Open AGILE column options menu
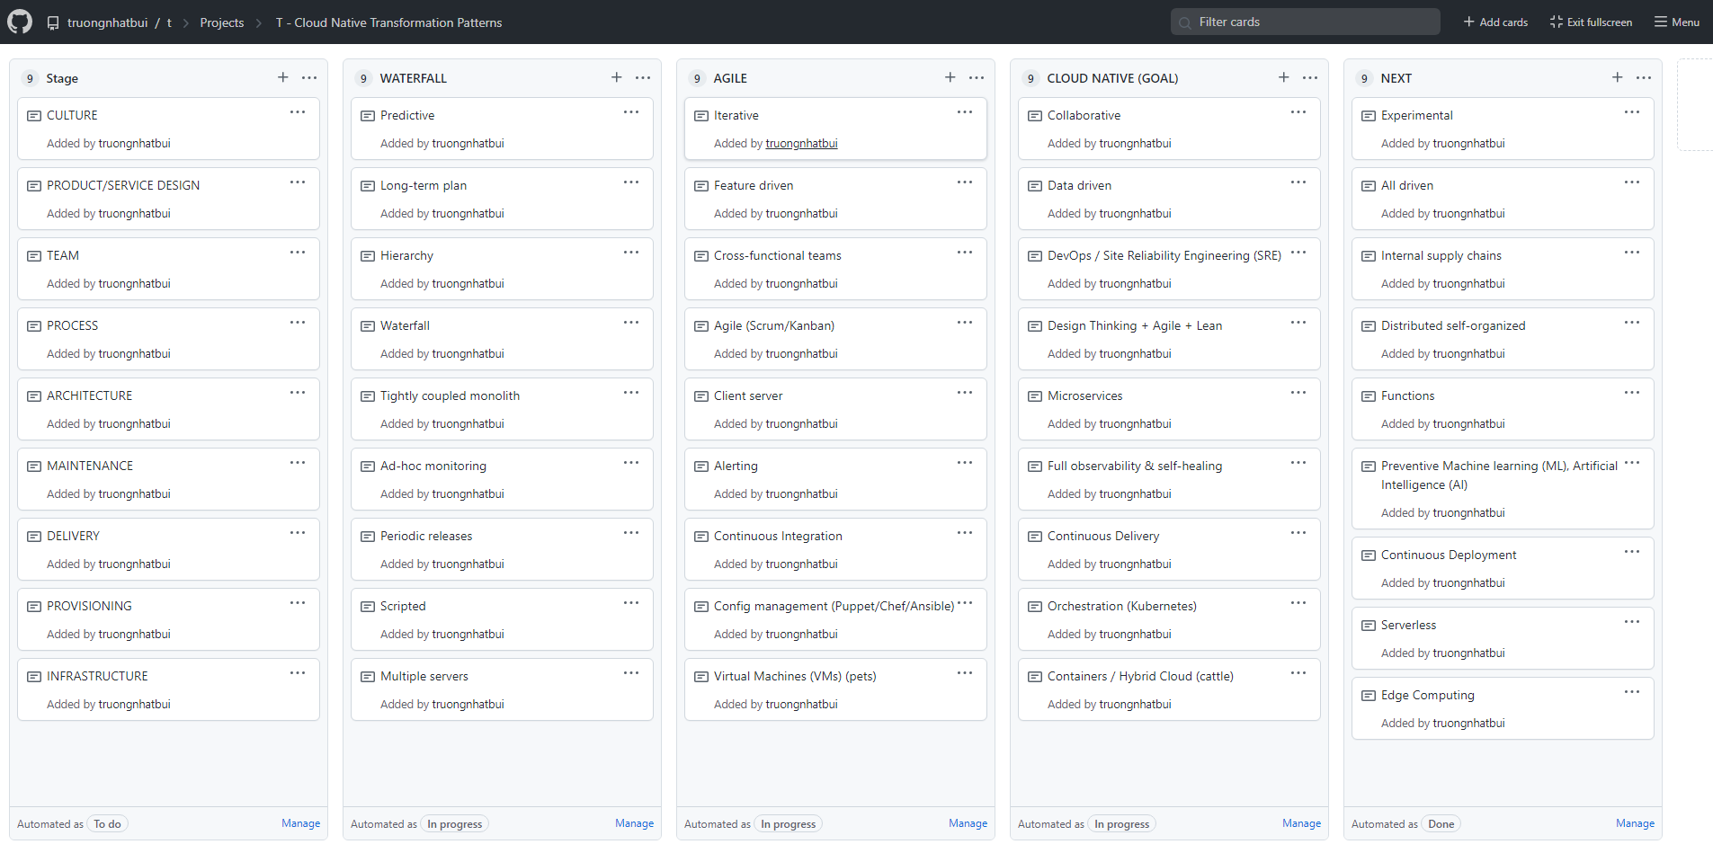This screenshot has height=853, width=1713. click(x=977, y=77)
